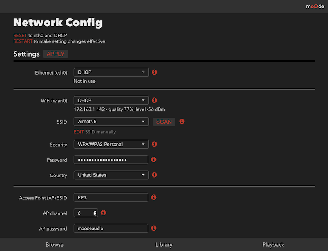328x251 pixels.
Task: Click the AP password info icon
Action: point(154,228)
